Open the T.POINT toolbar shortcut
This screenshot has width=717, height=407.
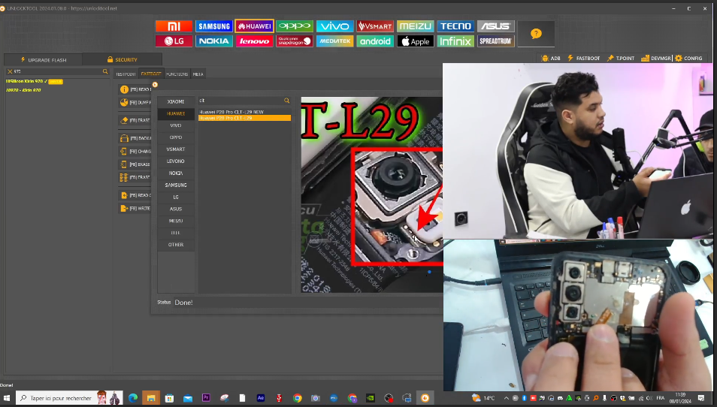click(621, 58)
